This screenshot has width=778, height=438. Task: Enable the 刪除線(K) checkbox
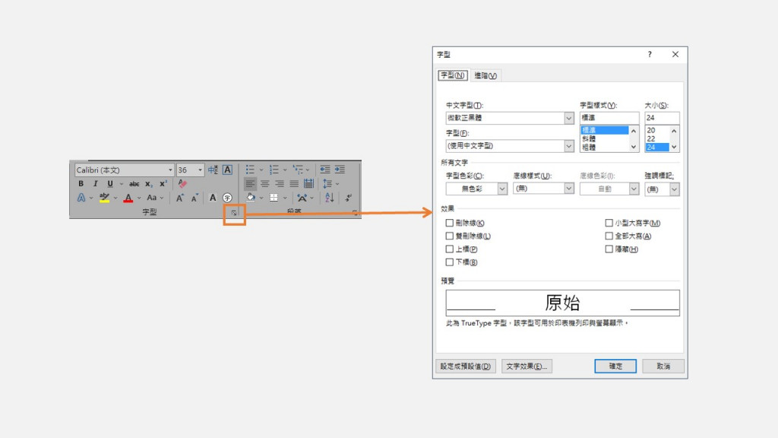449,223
